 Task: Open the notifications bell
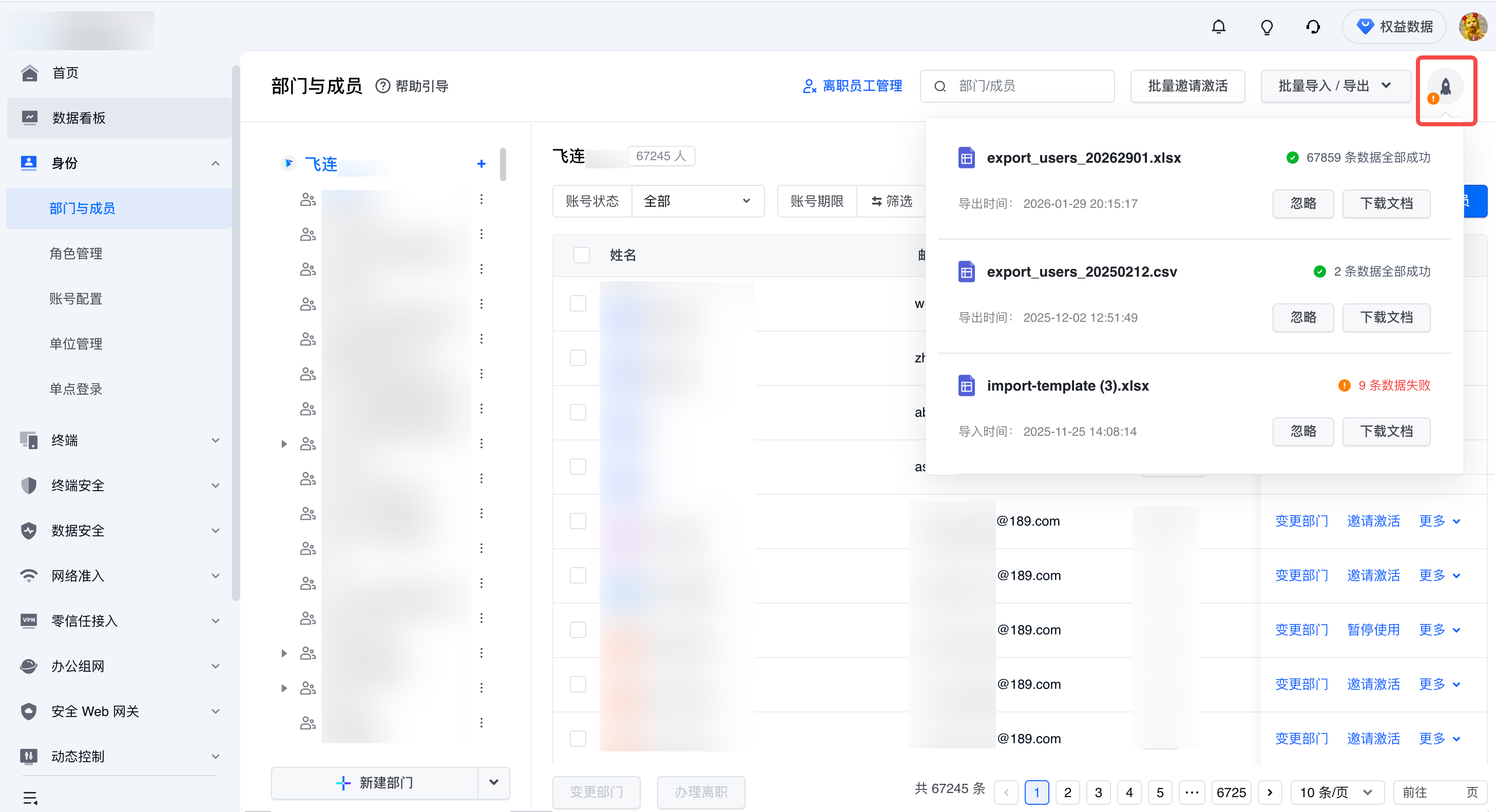click(1218, 27)
